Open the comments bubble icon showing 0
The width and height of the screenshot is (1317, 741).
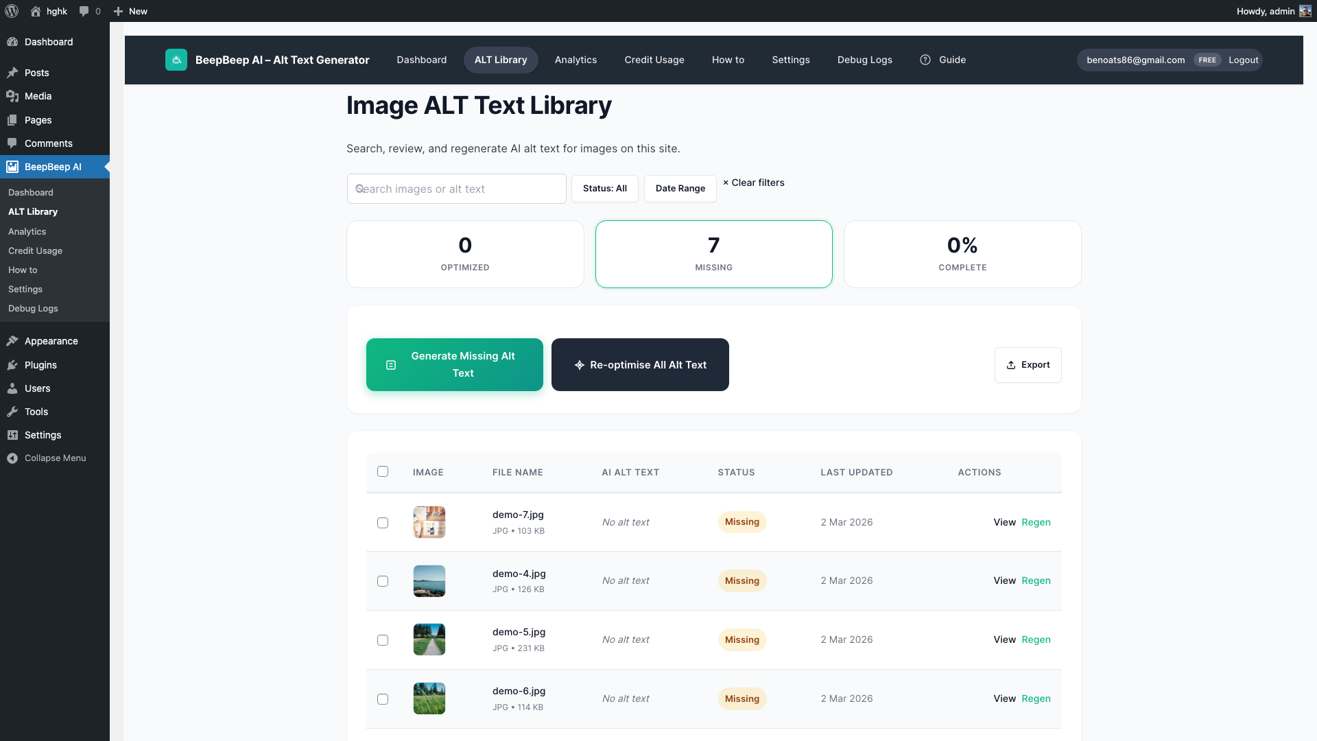pyautogui.click(x=84, y=11)
